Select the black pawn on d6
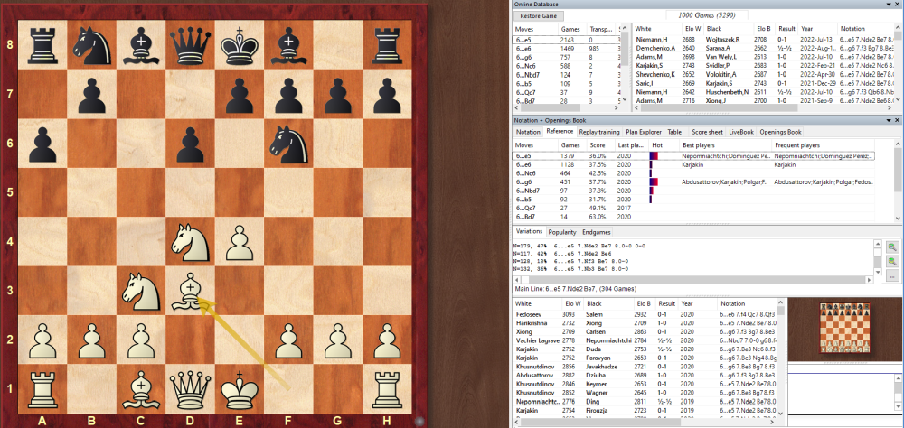Image resolution: width=904 pixels, height=428 pixels. click(x=190, y=145)
